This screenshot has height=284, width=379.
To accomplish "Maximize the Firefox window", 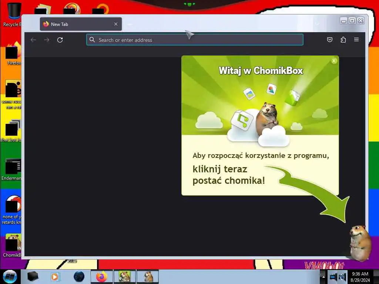I will (x=352, y=21).
